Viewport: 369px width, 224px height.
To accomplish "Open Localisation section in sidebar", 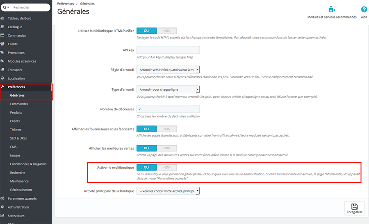I will pos(16,78).
